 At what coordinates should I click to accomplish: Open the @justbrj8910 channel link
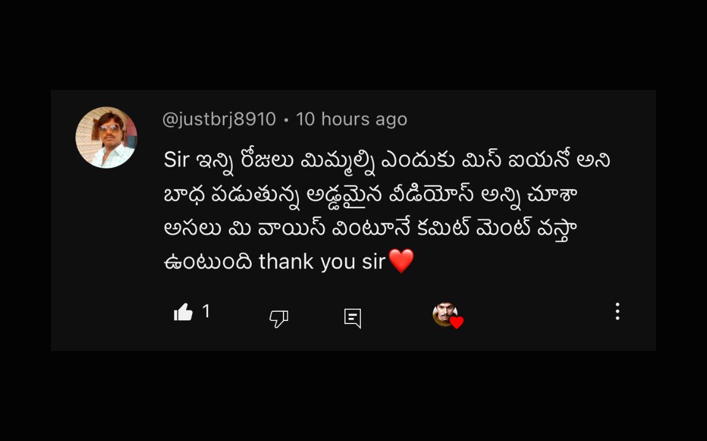pos(219,119)
